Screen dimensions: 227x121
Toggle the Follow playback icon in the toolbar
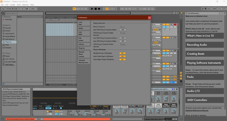pos(74,9)
